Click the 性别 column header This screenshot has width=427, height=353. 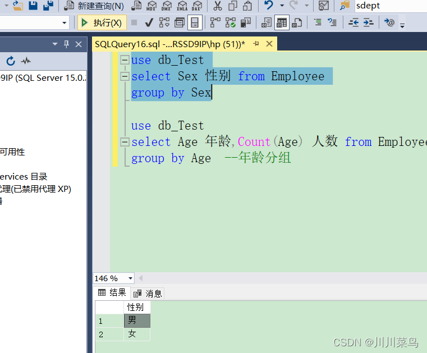pos(137,307)
